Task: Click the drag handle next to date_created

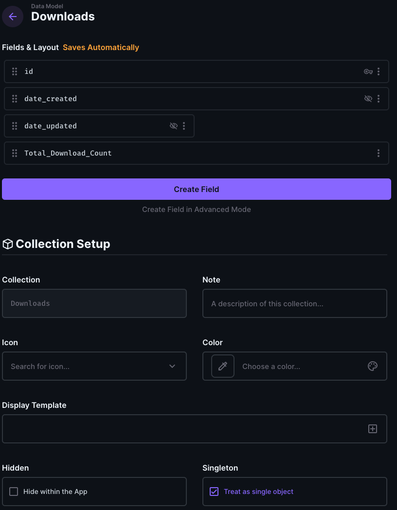Action: click(x=15, y=98)
